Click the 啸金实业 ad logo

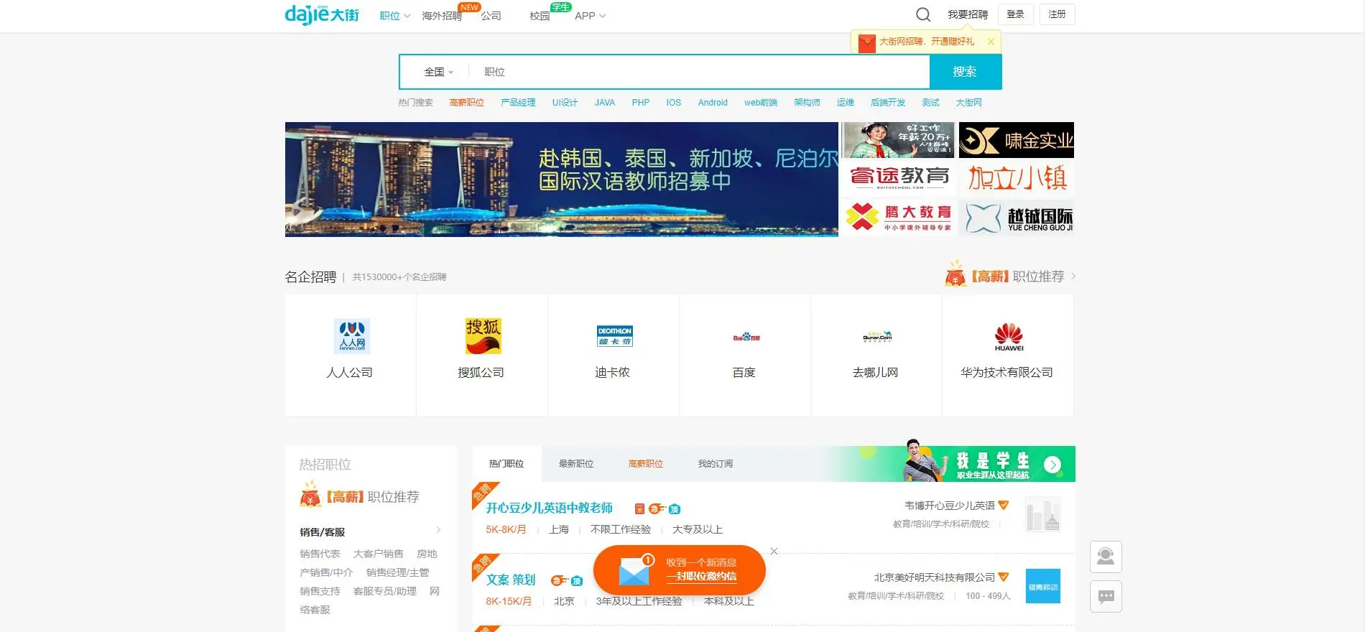(1017, 140)
